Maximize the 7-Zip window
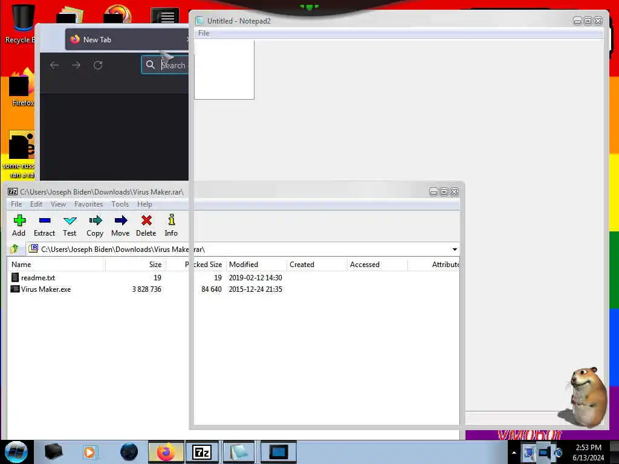 pyautogui.click(x=444, y=192)
